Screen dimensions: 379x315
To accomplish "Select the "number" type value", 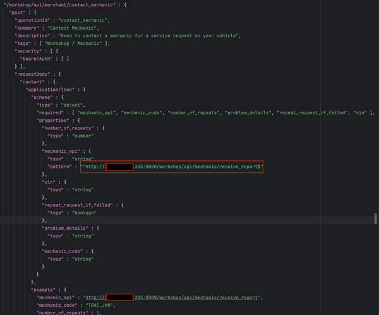I will pyautogui.click(x=83, y=136).
